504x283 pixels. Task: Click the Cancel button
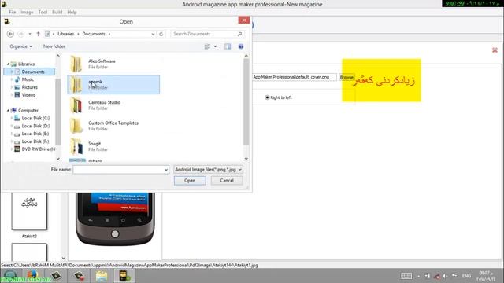coord(227,181)
